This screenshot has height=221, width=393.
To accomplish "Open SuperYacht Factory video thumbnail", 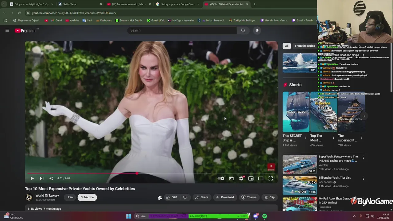I will tap(300, 165).
